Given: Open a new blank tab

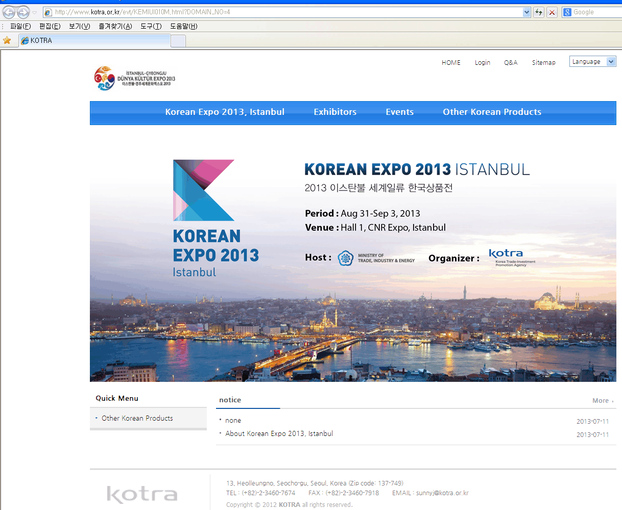Looking at the screenshot, I should [178, 41].
